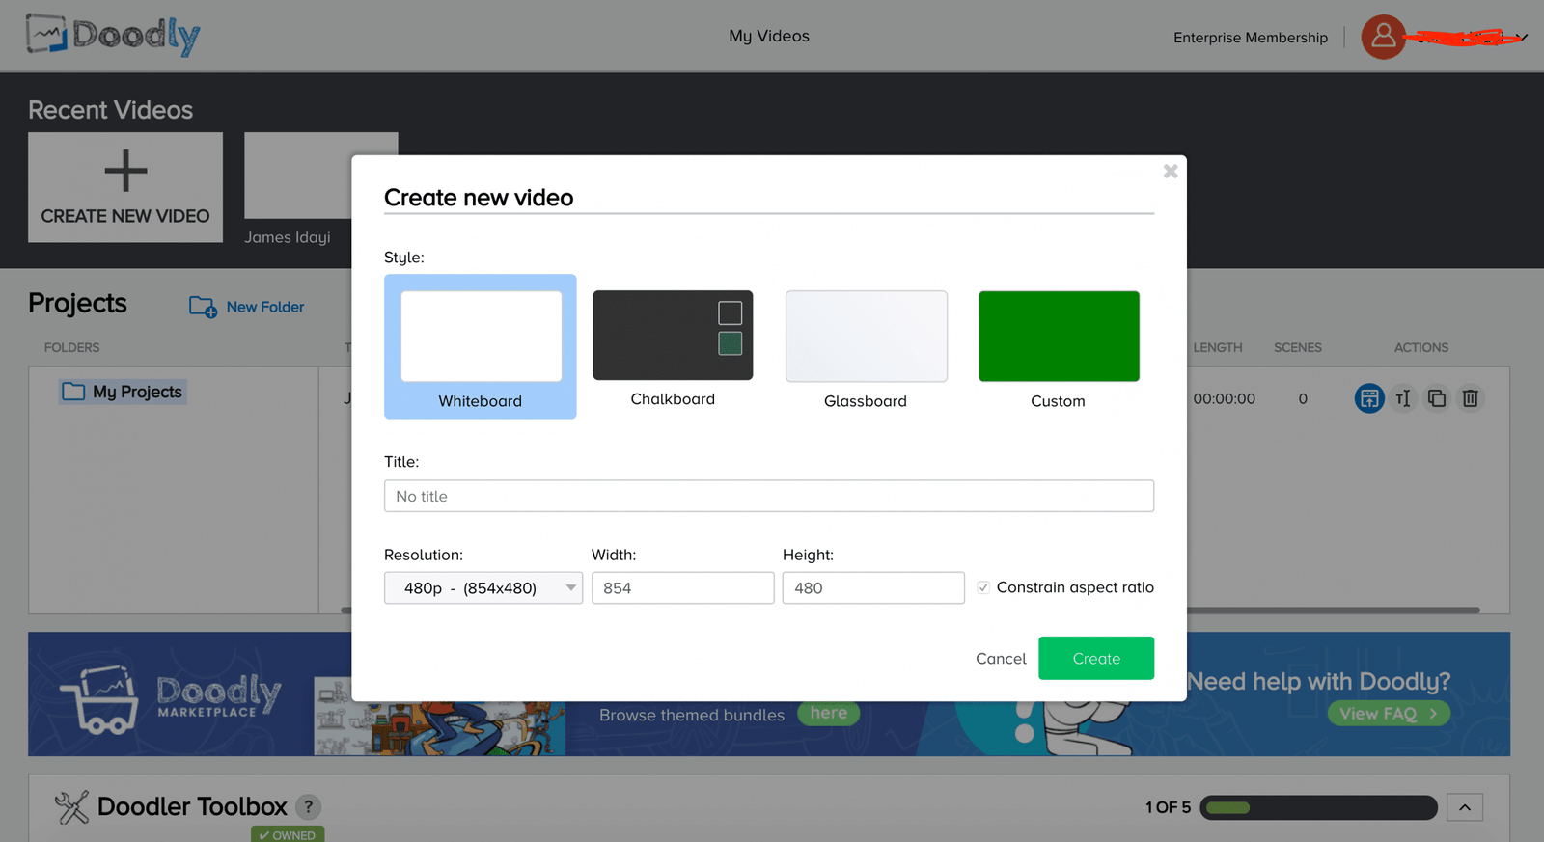Image resolution: width=1544 pixels, height=842 pixels.
Task: Open View FAQ button
Action: (x=1389, y=714)
